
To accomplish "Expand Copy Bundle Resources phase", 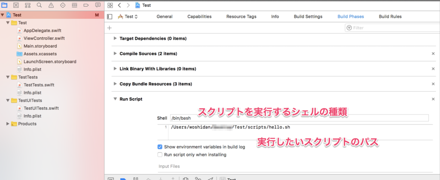I will pos(115,84).
